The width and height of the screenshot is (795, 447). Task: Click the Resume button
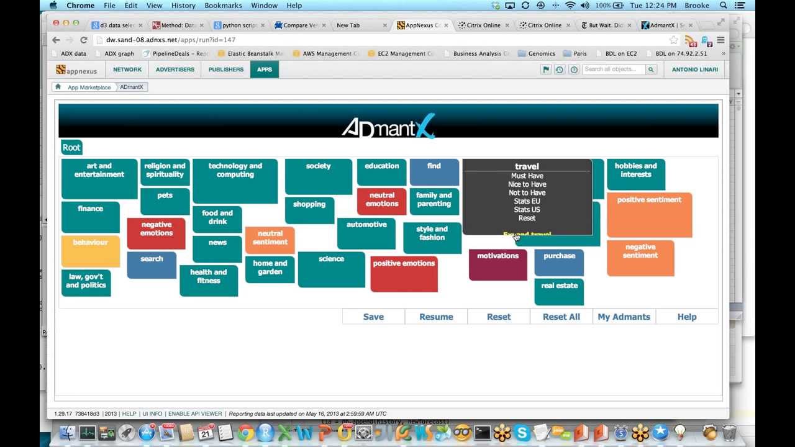[436, 317]
